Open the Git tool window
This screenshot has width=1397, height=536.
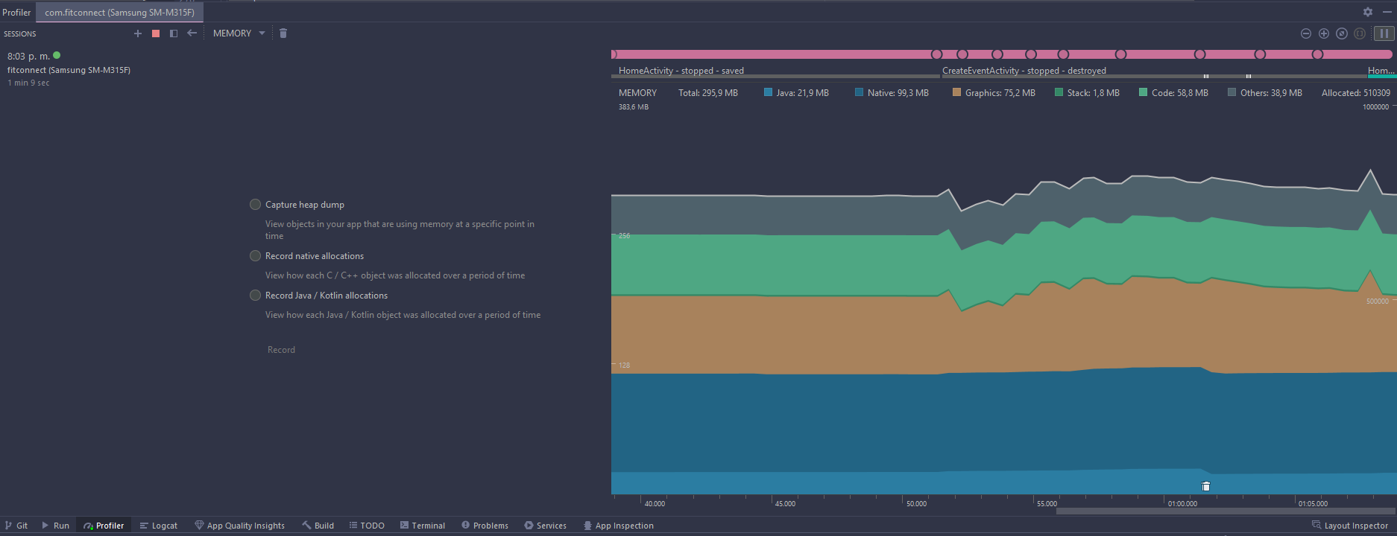[x=16, y=526]
